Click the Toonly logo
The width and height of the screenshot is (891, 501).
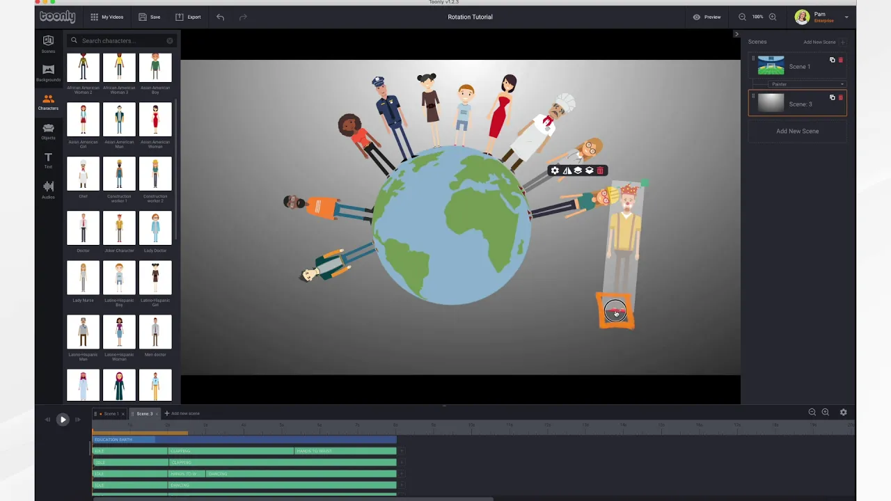(x=57, y=17)
